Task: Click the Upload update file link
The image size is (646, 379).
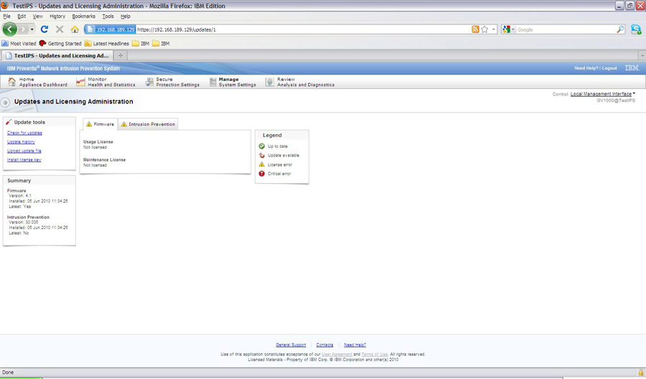Action: tap(24, 151)
